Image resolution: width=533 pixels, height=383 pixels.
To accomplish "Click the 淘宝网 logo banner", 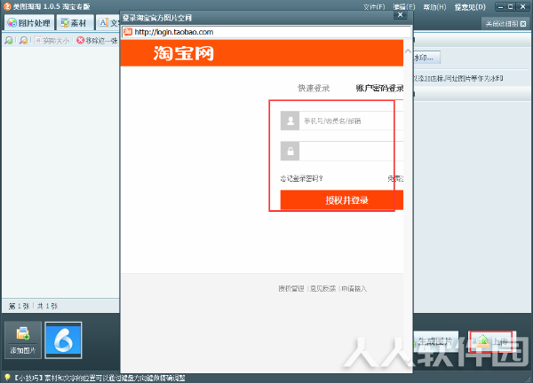I will click(x=184, y=53).
